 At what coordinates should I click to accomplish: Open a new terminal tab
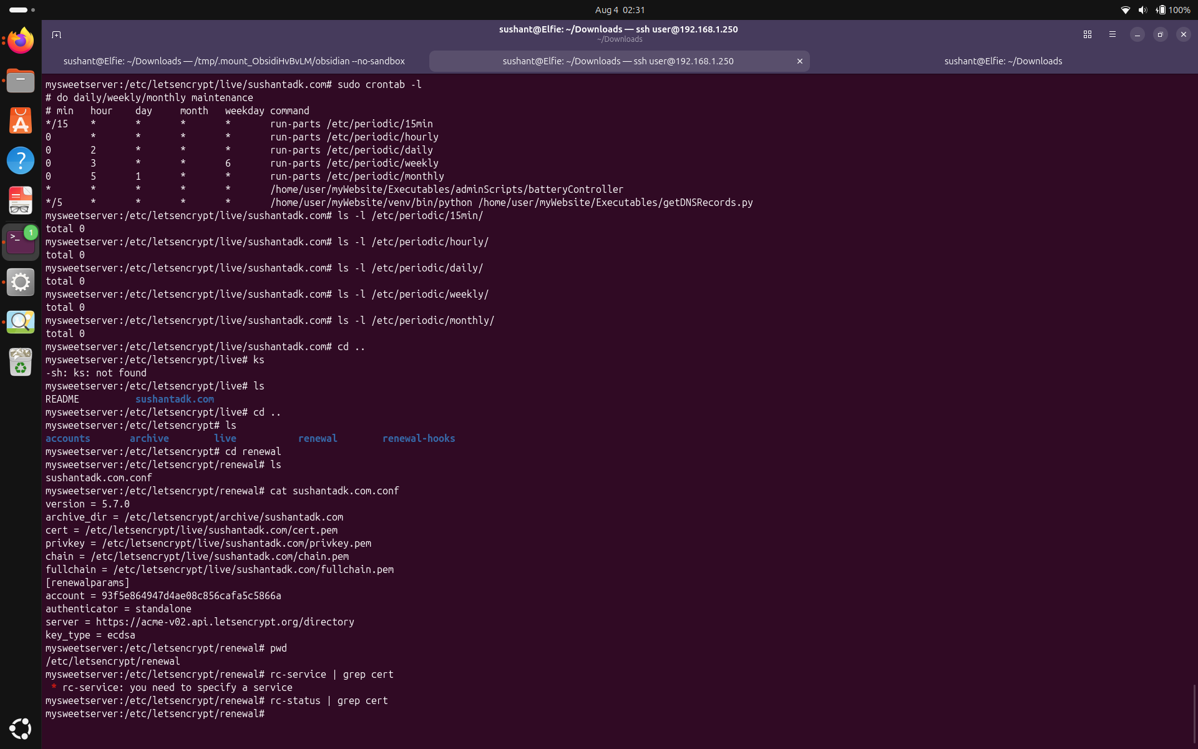tap(56, 34)
